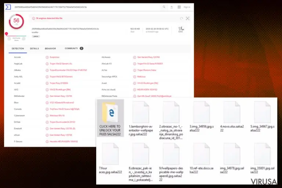Select the 8.obrazac_pak-ie izvestaj file

(141, 162)
